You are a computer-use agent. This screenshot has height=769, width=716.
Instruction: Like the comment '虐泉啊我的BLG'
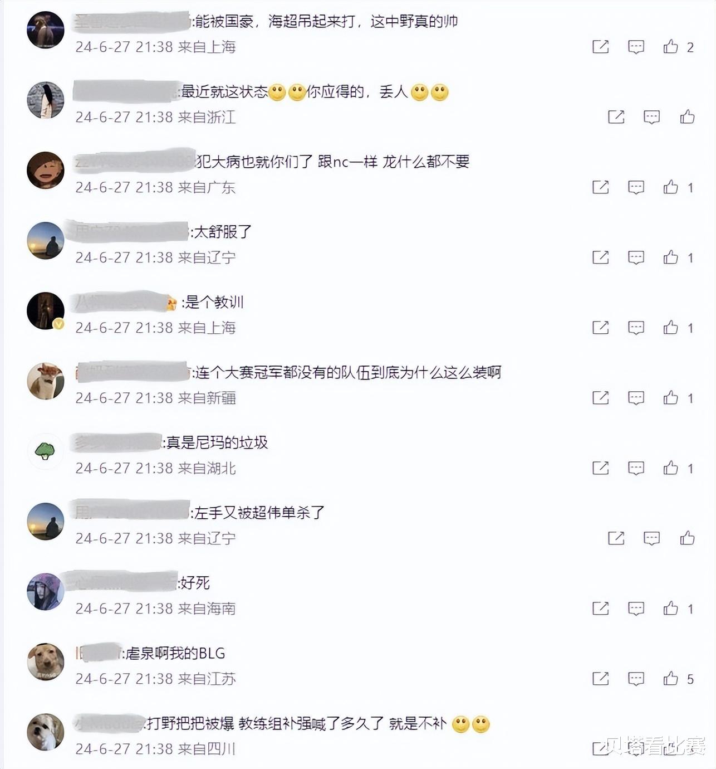pos(671,679)
